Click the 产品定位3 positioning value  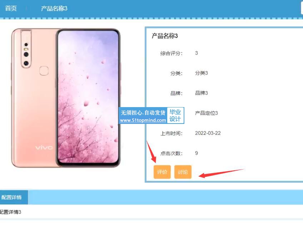coord(207,113)
